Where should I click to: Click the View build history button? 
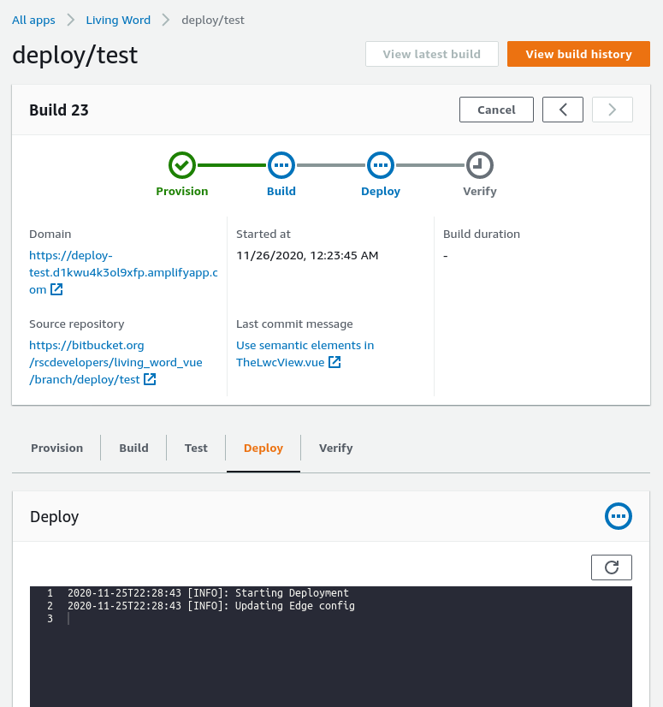click(x=578, y=53)
